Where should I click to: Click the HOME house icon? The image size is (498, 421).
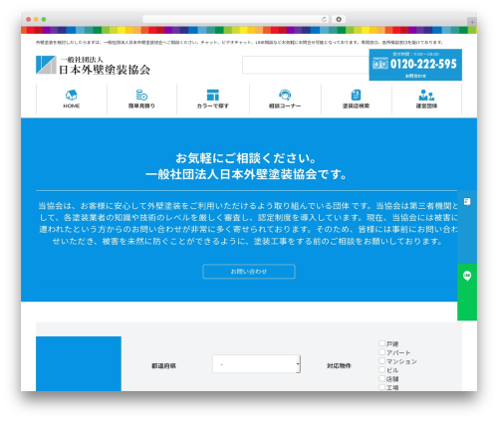click(72, 95)
